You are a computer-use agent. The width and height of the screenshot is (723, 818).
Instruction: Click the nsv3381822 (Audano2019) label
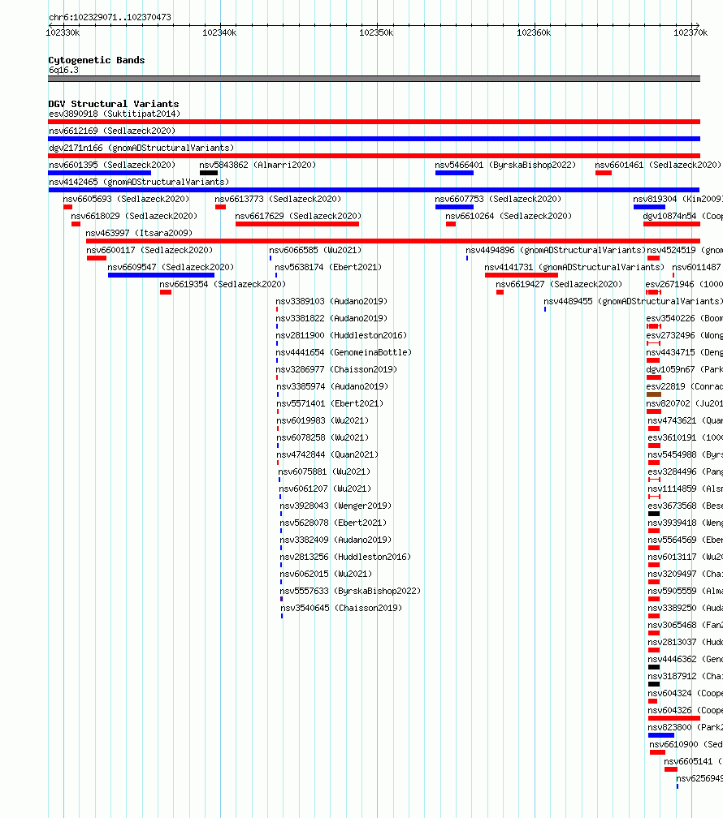click(x=331, y=318)
